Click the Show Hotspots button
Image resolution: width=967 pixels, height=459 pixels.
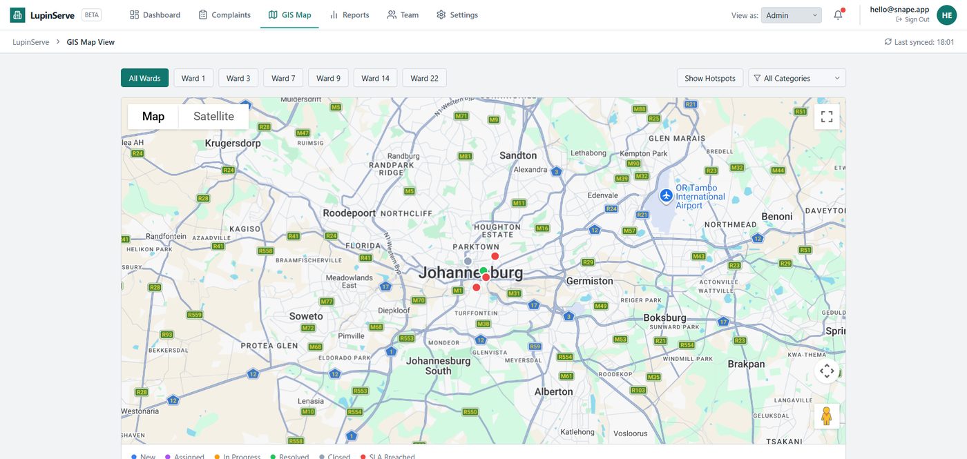point(710,78)
